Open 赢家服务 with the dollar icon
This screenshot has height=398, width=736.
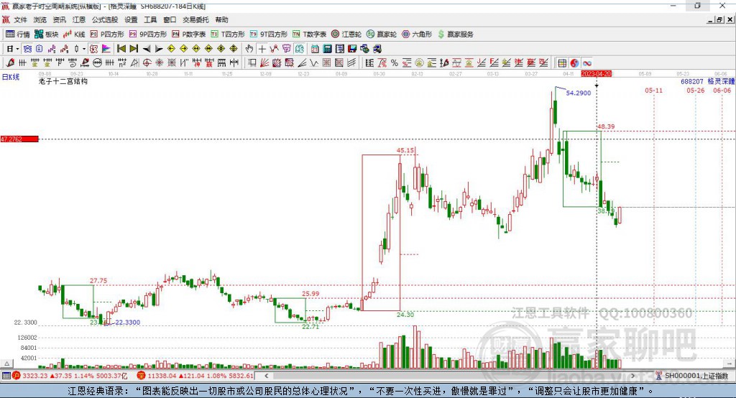click(456, 34)
